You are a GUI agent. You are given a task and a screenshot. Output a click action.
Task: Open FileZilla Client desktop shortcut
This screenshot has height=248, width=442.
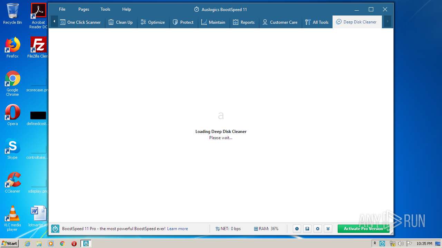[38, 48]
